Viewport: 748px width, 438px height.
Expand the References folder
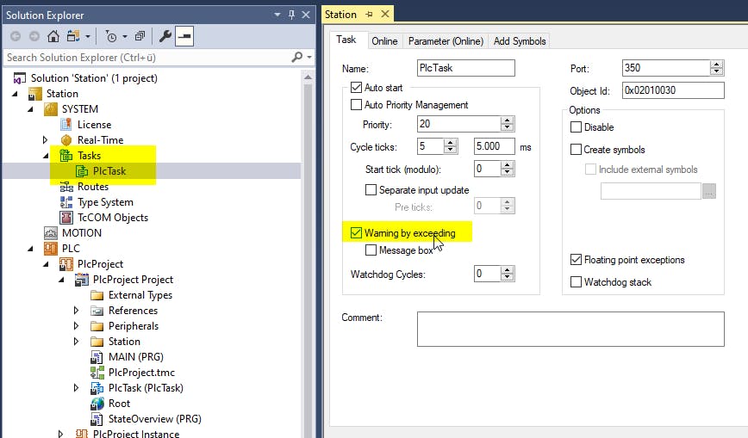(77, 311)
